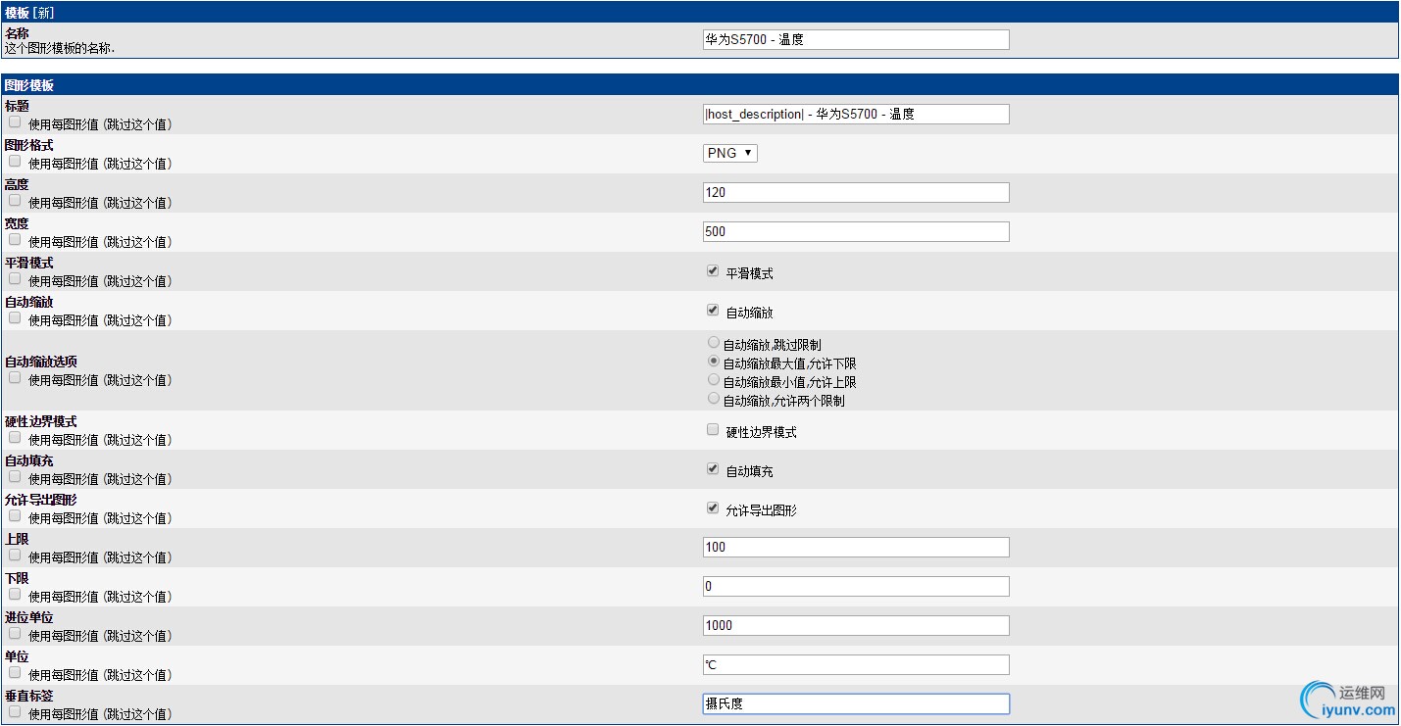Check 使用每图形值 under 允许导出图形
The image size is (1401, 726).
[x=15, y=516]
